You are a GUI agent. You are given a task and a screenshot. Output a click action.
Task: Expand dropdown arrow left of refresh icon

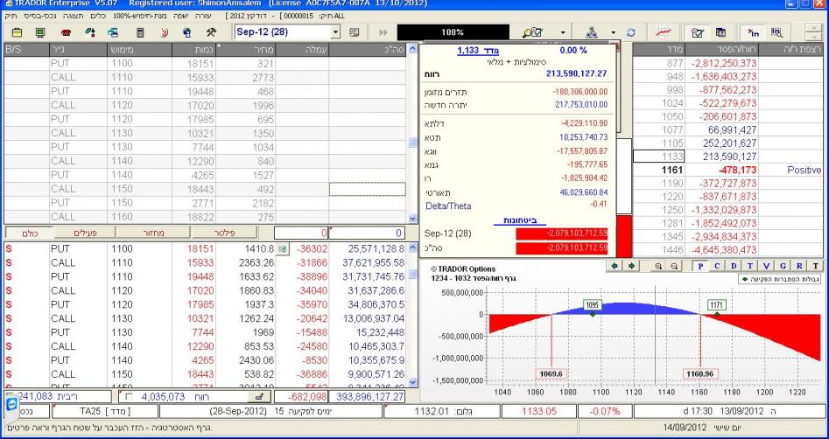(x=613, y=31)
